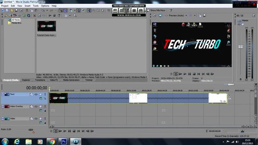Go to the start in the preview transport
The height and width of the screenshot is (145, 258).
[199, 74]
